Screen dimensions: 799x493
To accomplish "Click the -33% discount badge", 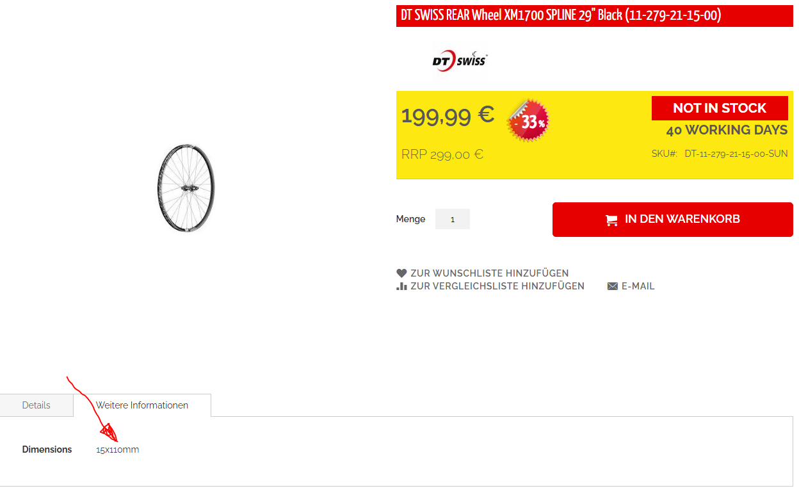I will tap(528, 120).
